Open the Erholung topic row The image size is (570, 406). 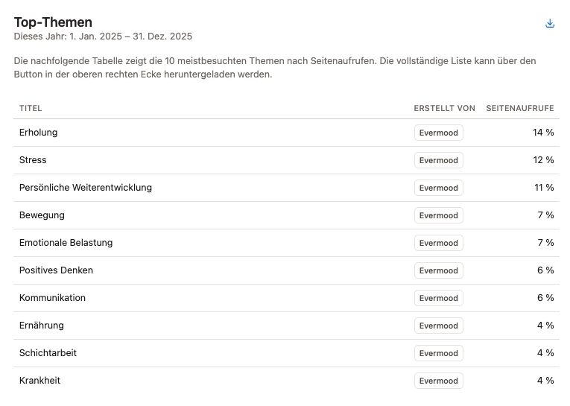(39, 133)
